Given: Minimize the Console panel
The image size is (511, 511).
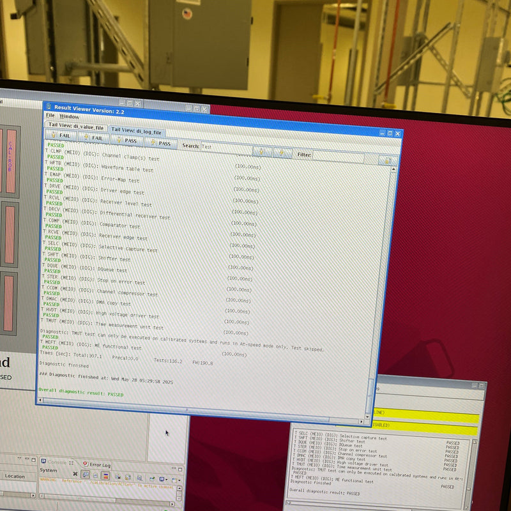Looking at the screenshot, I should point(173,468).
